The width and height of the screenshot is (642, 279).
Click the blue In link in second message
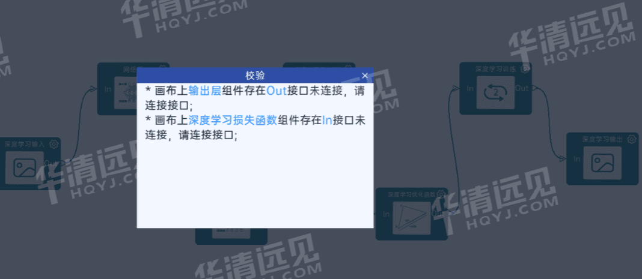point(328,121)
